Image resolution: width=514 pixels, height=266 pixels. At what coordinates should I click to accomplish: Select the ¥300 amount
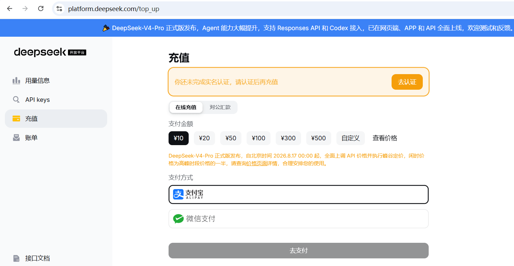pos(288,138)
